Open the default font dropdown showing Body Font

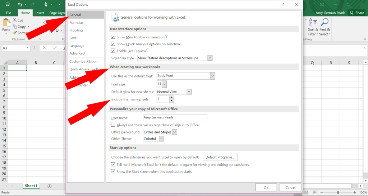(212, 76)
